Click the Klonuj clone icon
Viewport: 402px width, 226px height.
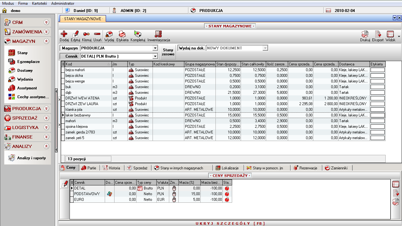(x=87, y=34)
